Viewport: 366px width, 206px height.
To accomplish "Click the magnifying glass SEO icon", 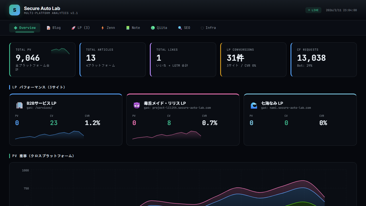I will (x=179, y=28).
